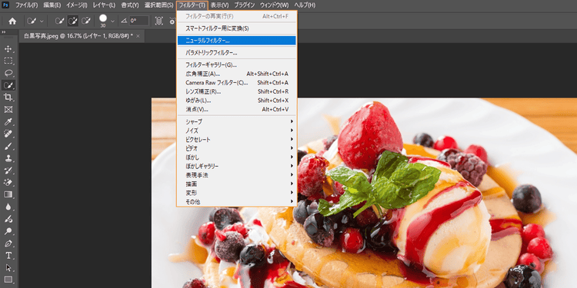The image size is (577, 288).
Task: Select the Rectangular Marquee tool
Action: point(8,61)
